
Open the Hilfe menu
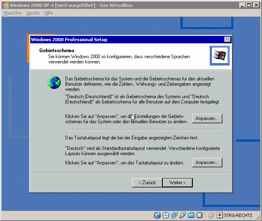coord(49,13)
